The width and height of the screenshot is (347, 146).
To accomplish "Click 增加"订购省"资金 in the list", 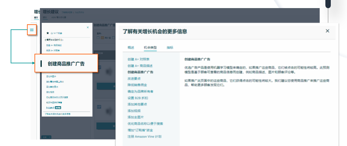I will coord(140,130).
